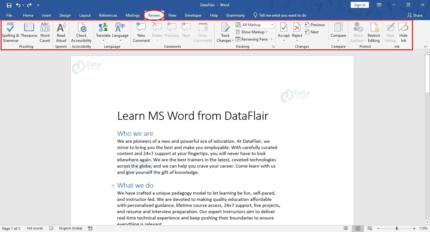The image size is (430, 232).
Task: Switch to the Developer tab
Action: click(193, 15)
